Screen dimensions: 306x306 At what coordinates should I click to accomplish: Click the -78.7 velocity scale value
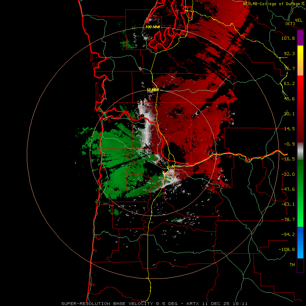pyautogui.click(x=288, y=220)
